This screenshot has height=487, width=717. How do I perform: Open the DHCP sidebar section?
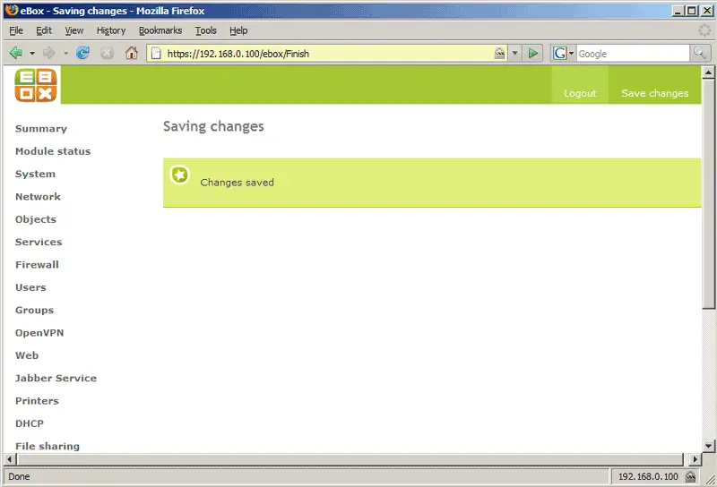30,423
